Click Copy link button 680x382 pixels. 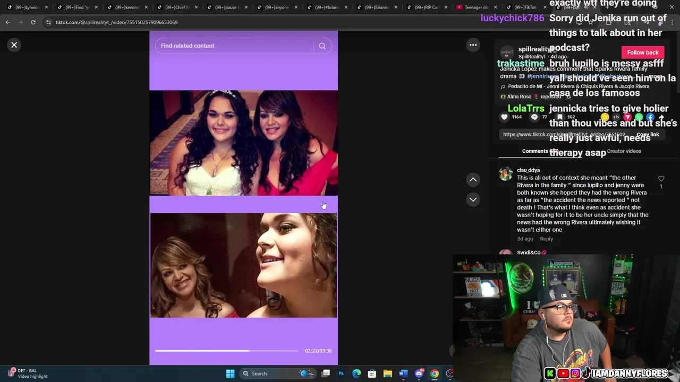648,135
